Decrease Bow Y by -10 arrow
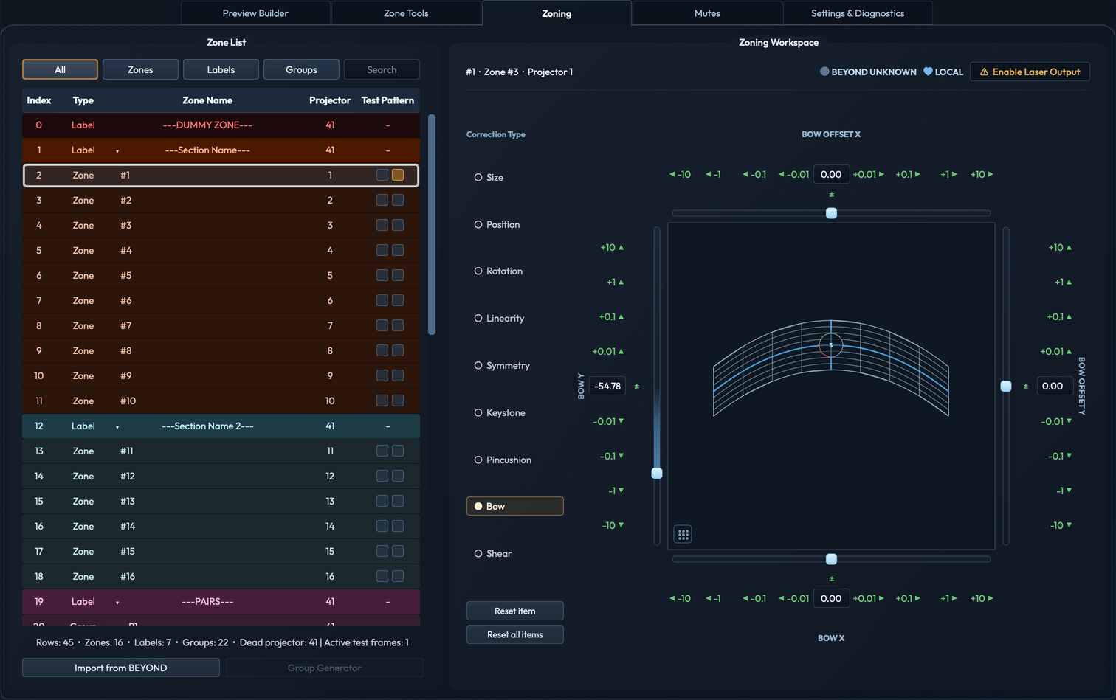This screenshot has height=700, width=1116. (x=613, y=525)
